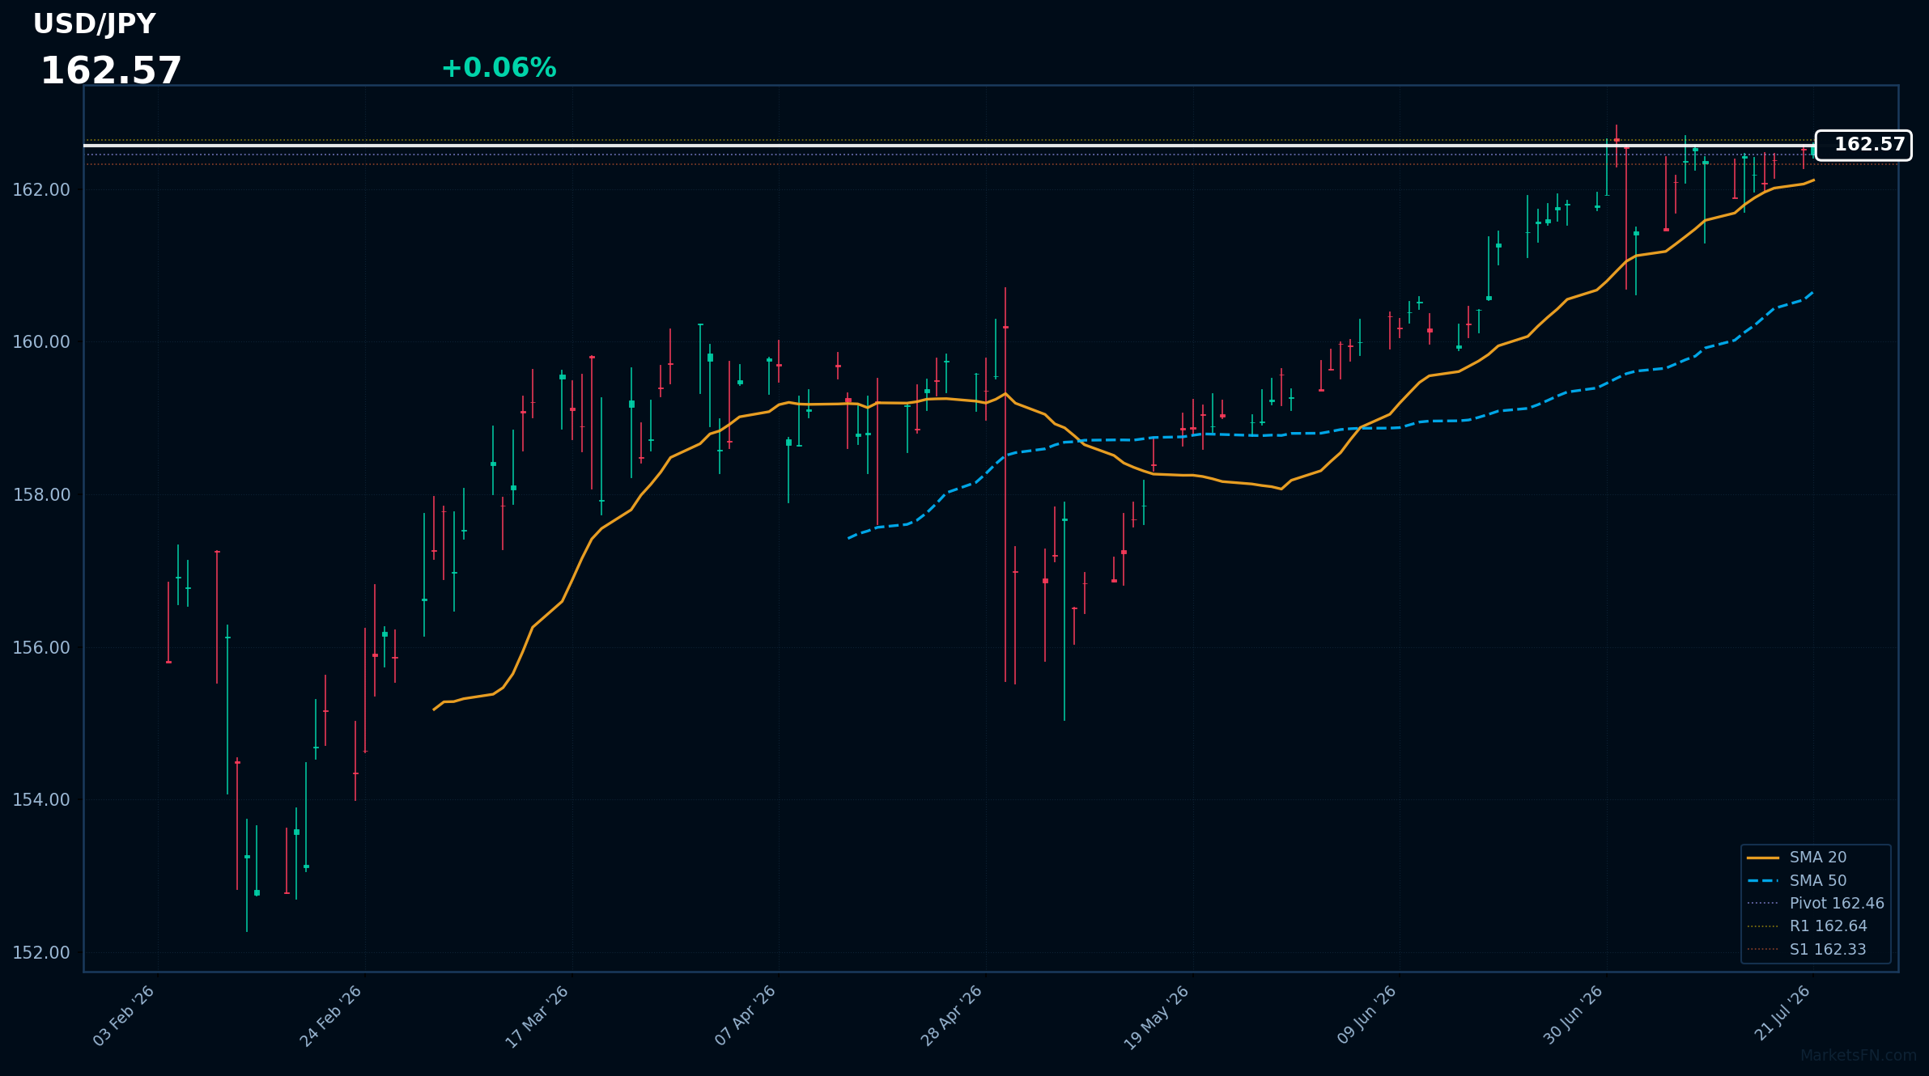This screenshot has height=1076, width=1929.
Task: Select the Pivot 162.46 legend entry
Action: click(1816, 904)
